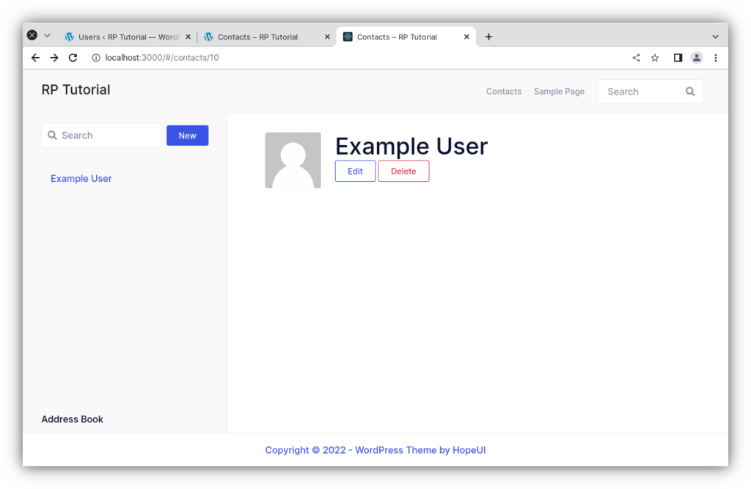This screenshot has height=489, width=751.
Task: Click the magnifier icon in sidebar search
Action: point(52,136)
